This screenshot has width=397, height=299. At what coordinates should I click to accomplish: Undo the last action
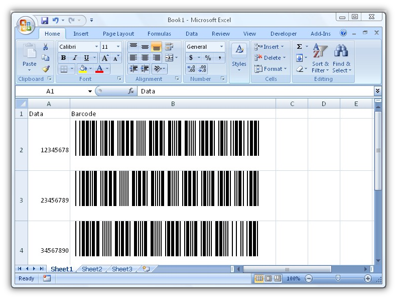pyautogui.click(x=55, y=20)
